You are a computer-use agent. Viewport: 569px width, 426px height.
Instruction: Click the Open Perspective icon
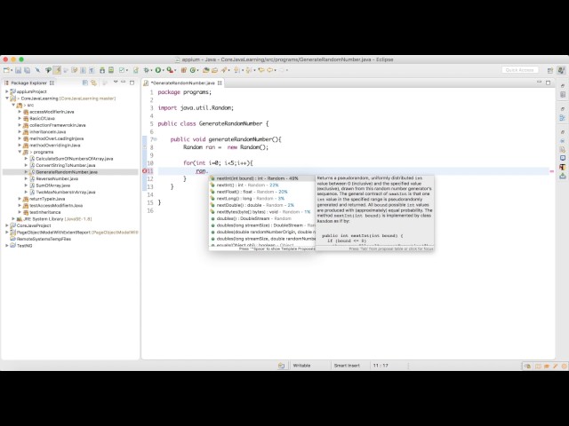[550, 70]
